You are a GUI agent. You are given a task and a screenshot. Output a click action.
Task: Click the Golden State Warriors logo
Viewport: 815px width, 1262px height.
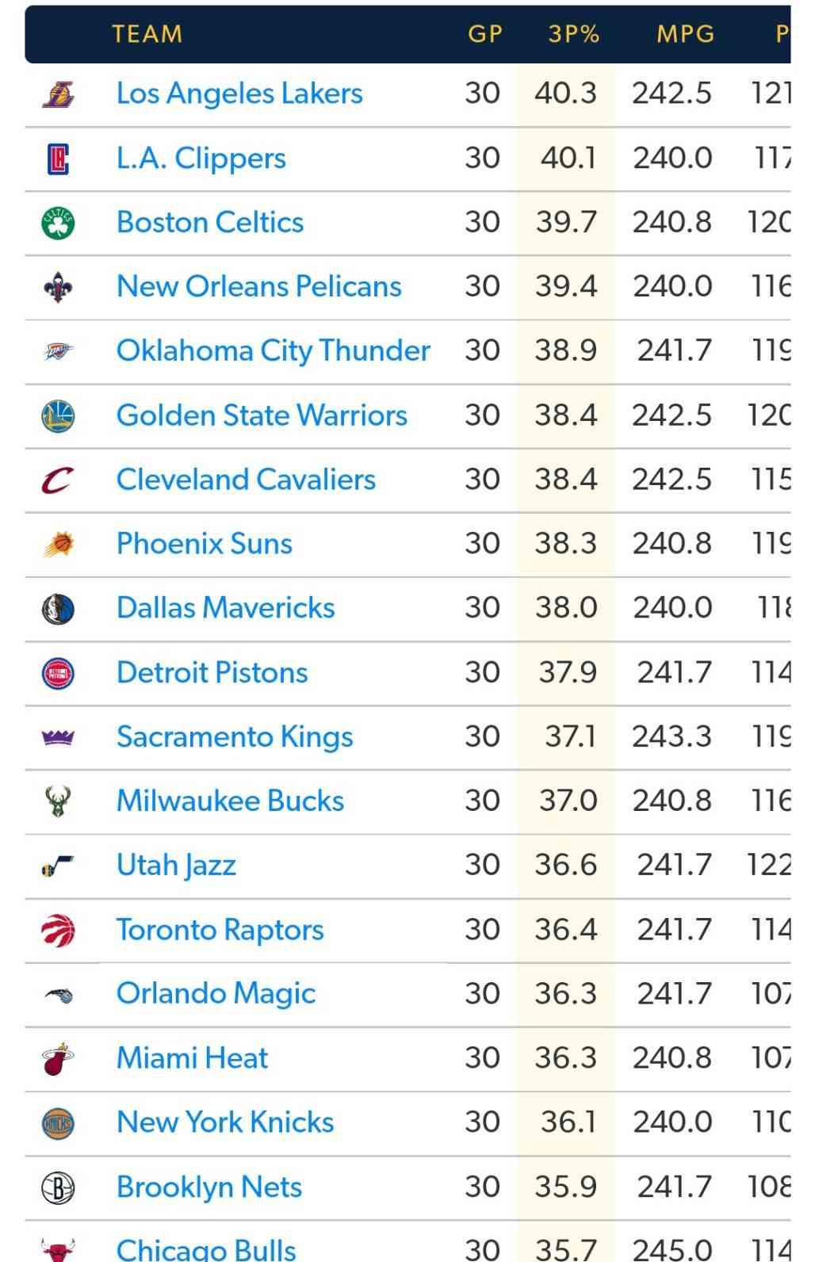(x=58, y=415)
